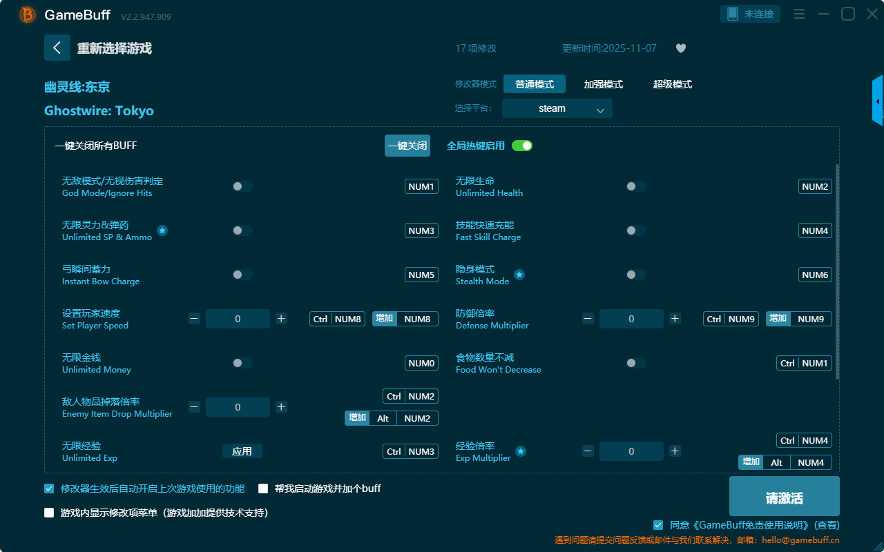Click the star badge next to Stealth Mode
The width and height of the screenshot is (884, 552).
(x=519, y=275)
